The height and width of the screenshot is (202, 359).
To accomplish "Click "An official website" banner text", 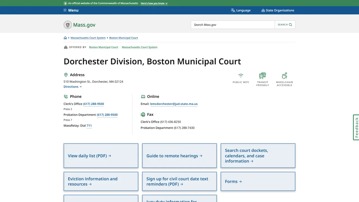I will (103, 3).
